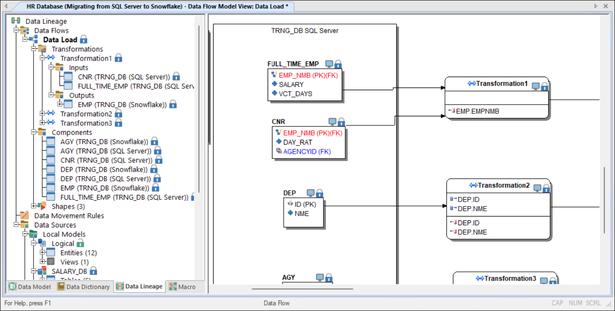
Task: Select the Macro tab
Action: pyautogui.click(x=182, y=287)
